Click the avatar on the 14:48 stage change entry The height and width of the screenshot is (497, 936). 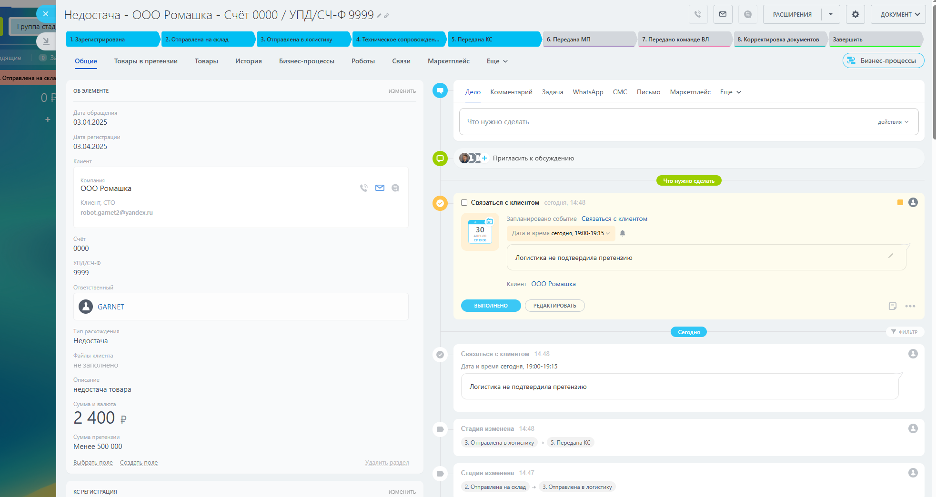point(913,428)
